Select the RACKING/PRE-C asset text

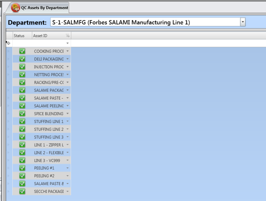coord(49,82)
